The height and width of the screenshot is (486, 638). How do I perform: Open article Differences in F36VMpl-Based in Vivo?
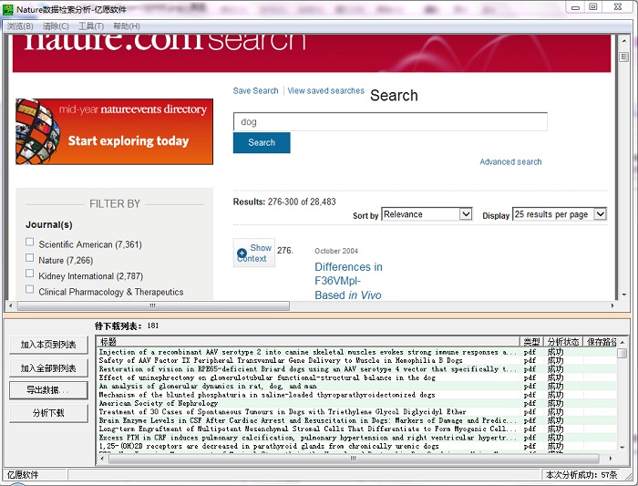(x=349, y=281)
